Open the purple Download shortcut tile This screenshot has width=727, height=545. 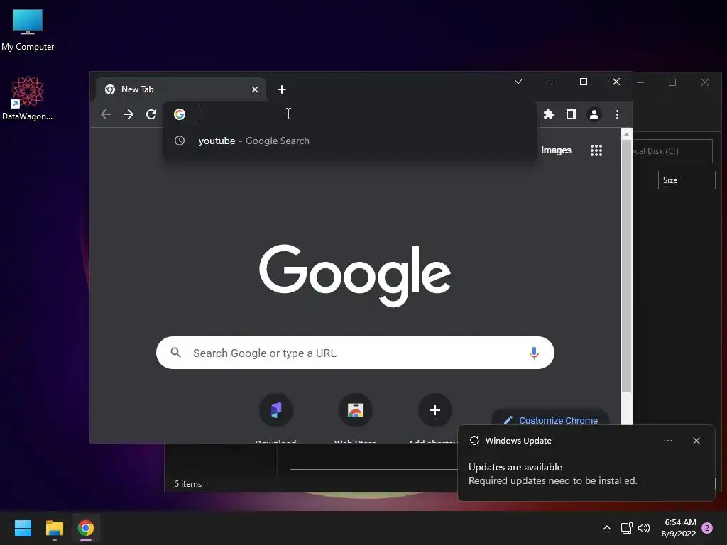276,410
